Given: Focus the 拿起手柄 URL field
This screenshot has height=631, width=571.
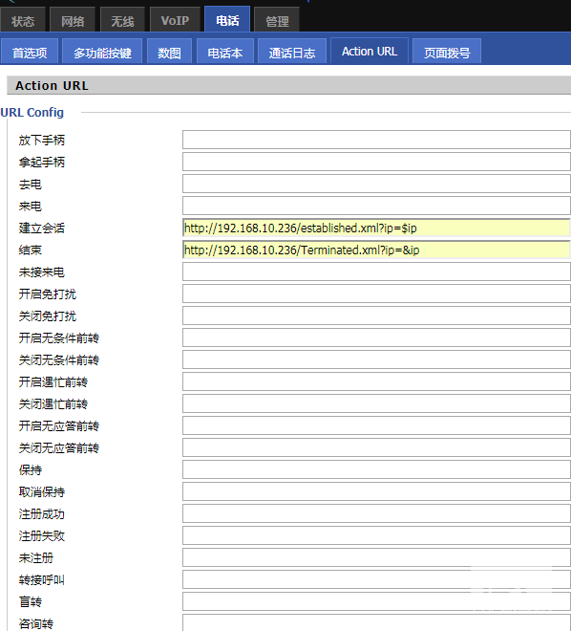Looking at the screenshot, I should coord(376,162).
